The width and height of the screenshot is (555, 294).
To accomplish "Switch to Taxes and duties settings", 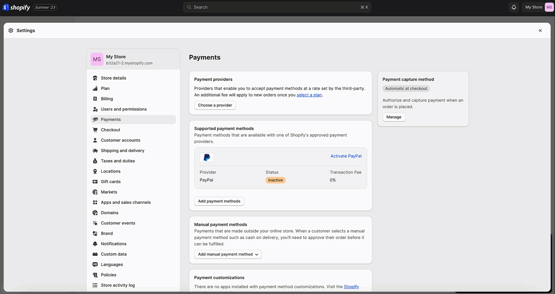I will (95, 161).
